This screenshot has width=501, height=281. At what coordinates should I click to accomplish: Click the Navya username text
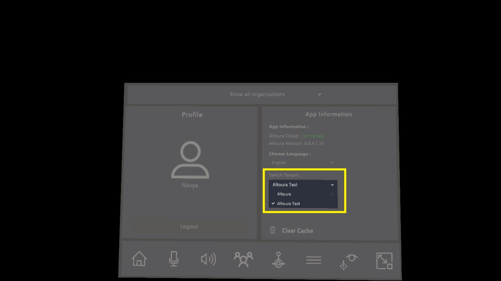pos(190,185)
